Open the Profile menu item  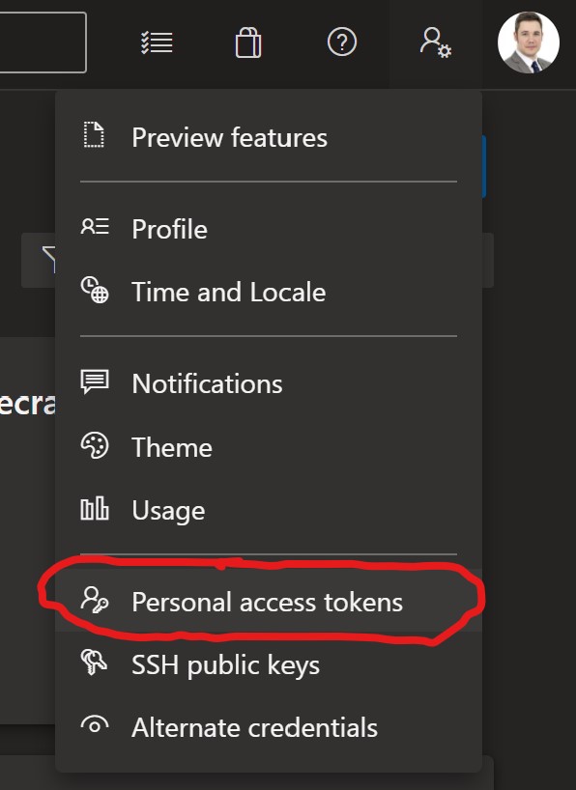click(269, 229)
